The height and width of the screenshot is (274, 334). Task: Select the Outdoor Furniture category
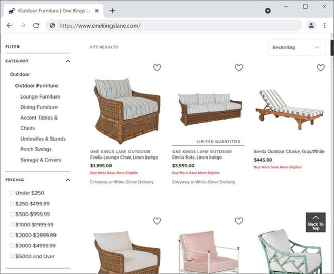click(x=36, y=86)
